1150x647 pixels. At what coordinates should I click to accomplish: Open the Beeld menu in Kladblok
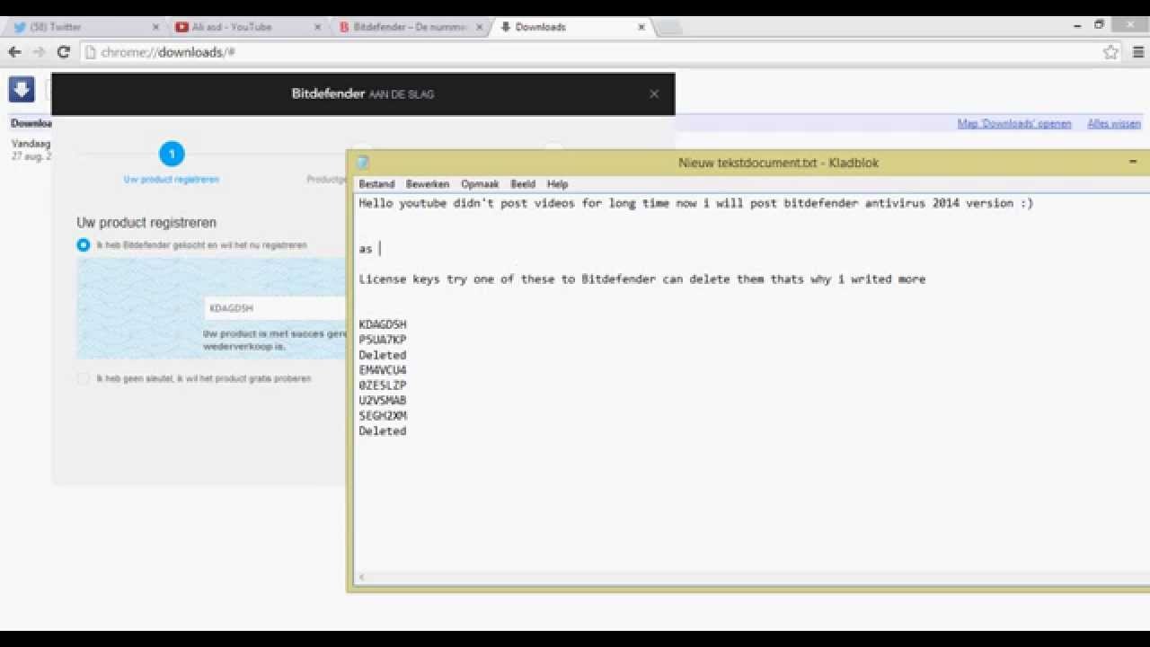click(523, 184)
